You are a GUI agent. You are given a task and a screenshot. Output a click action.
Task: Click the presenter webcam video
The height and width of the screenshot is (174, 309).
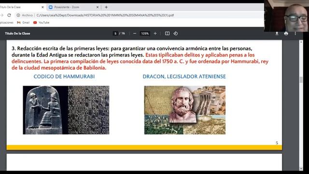[286, 16]
